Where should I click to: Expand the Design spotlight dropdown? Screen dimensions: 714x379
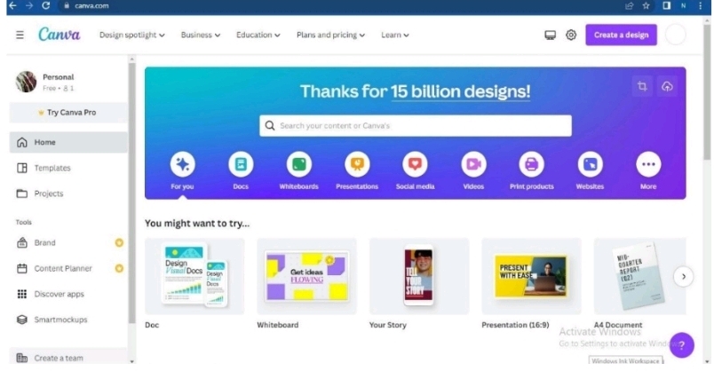click(132, 35)
